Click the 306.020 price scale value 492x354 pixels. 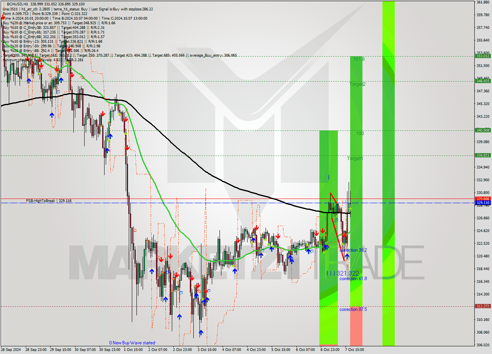pyautogui.click(x=484, y=345)
